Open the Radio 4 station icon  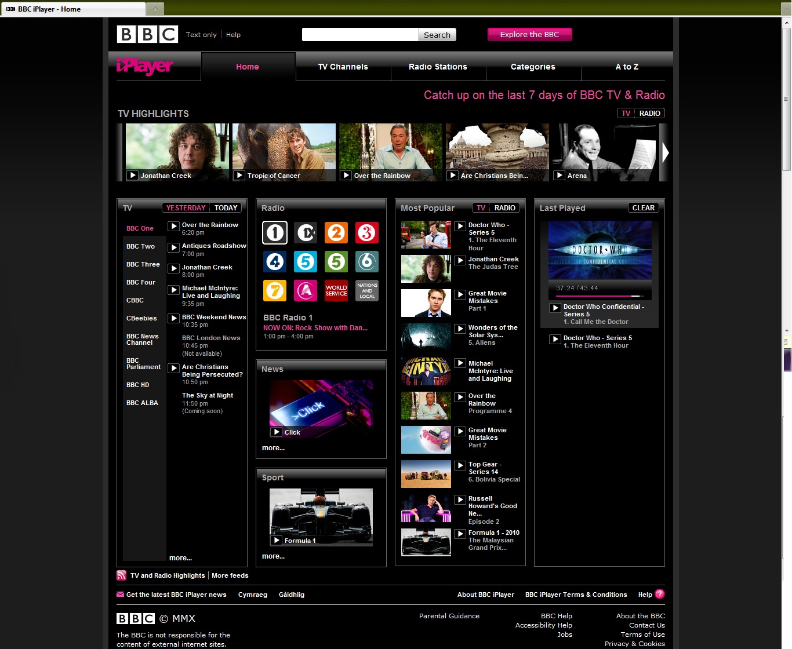point(275,262)
